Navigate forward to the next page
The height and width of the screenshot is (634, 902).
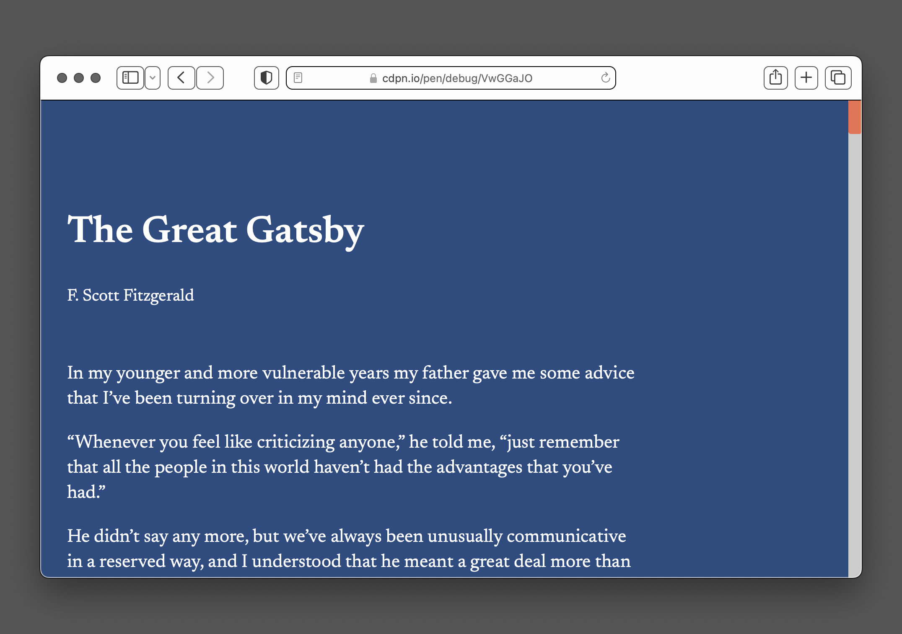[x=210, y=77]
